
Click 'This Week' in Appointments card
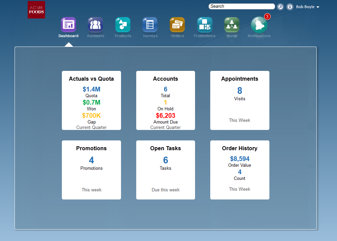tap(240, 121)
